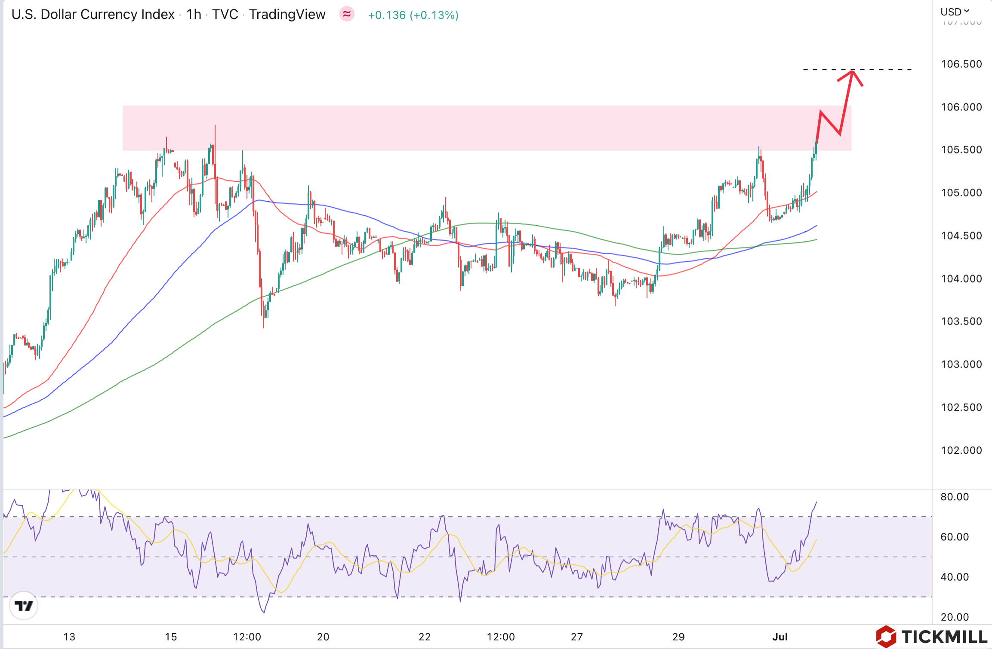This screenshot has height=649, width=992.
Task: Click the U.S. Dollar Currency Index title
Action: [93, 15]
